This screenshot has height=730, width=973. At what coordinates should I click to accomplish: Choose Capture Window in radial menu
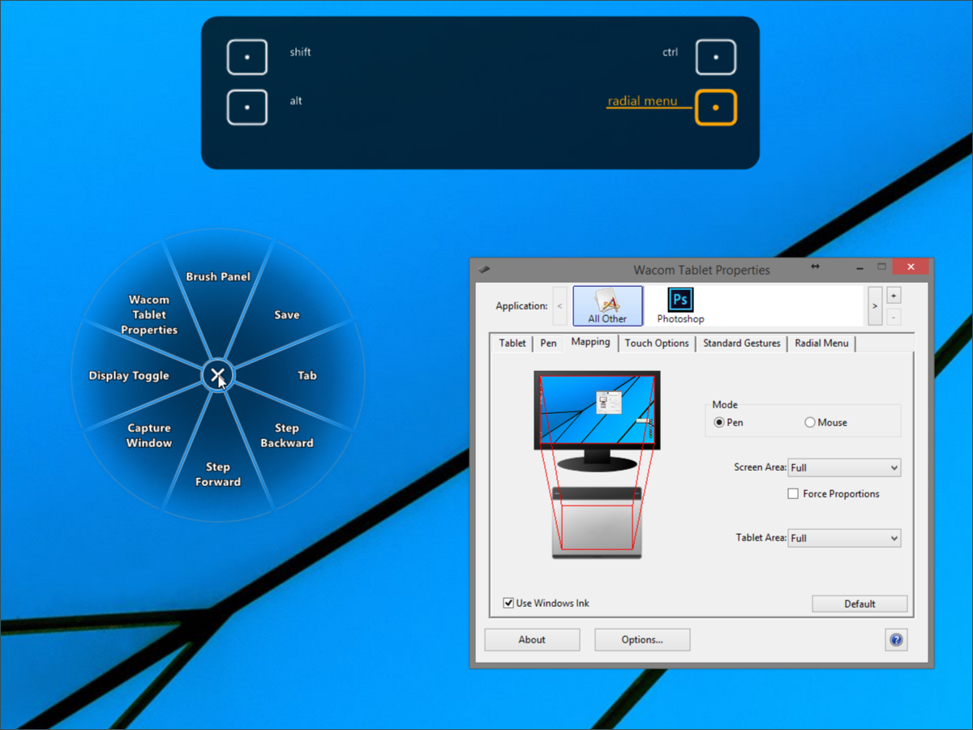(x=149, y=435)
